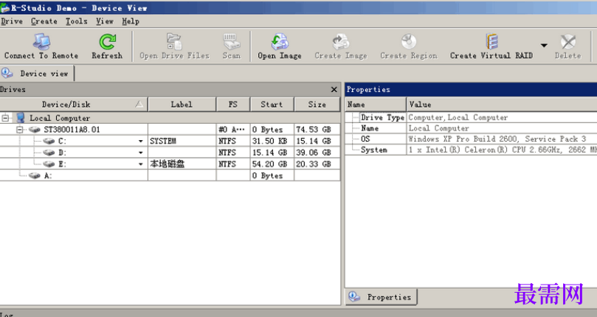
Task: Close the Drives panel
Action: click(334, 89)
